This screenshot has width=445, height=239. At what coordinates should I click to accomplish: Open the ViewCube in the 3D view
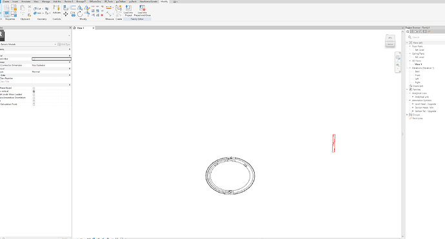pos(390,41)
